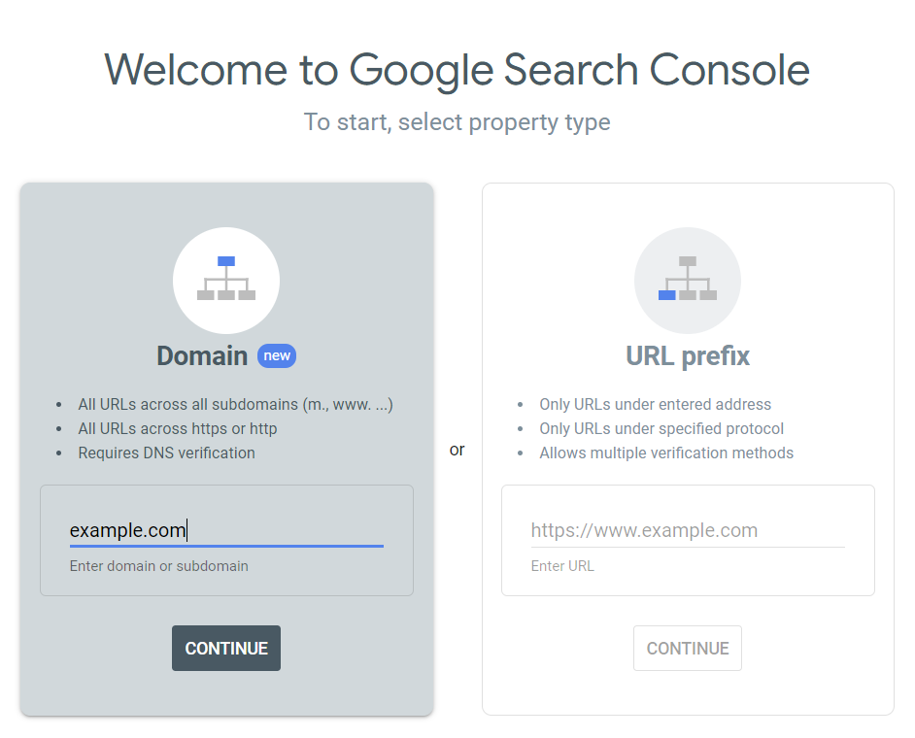Select the 'new' badge next to Domain
The image size is (915, 738).
(x=277, y=355)
